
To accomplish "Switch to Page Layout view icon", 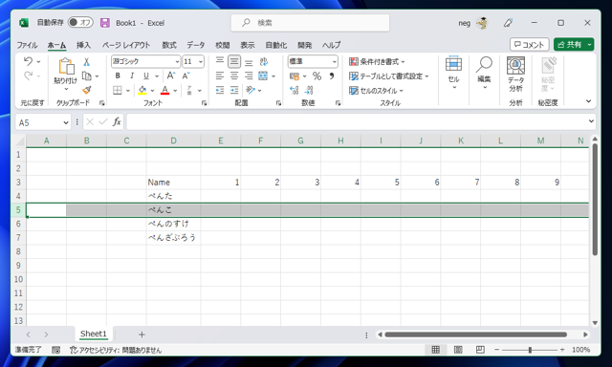I will [x=458, y=350].
